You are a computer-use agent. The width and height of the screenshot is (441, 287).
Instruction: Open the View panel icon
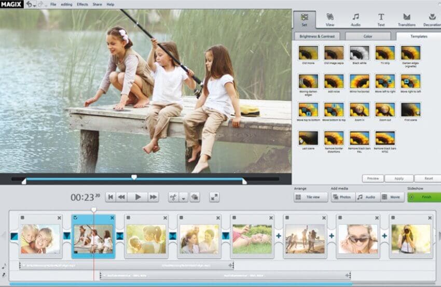click(x=330, y=17)
